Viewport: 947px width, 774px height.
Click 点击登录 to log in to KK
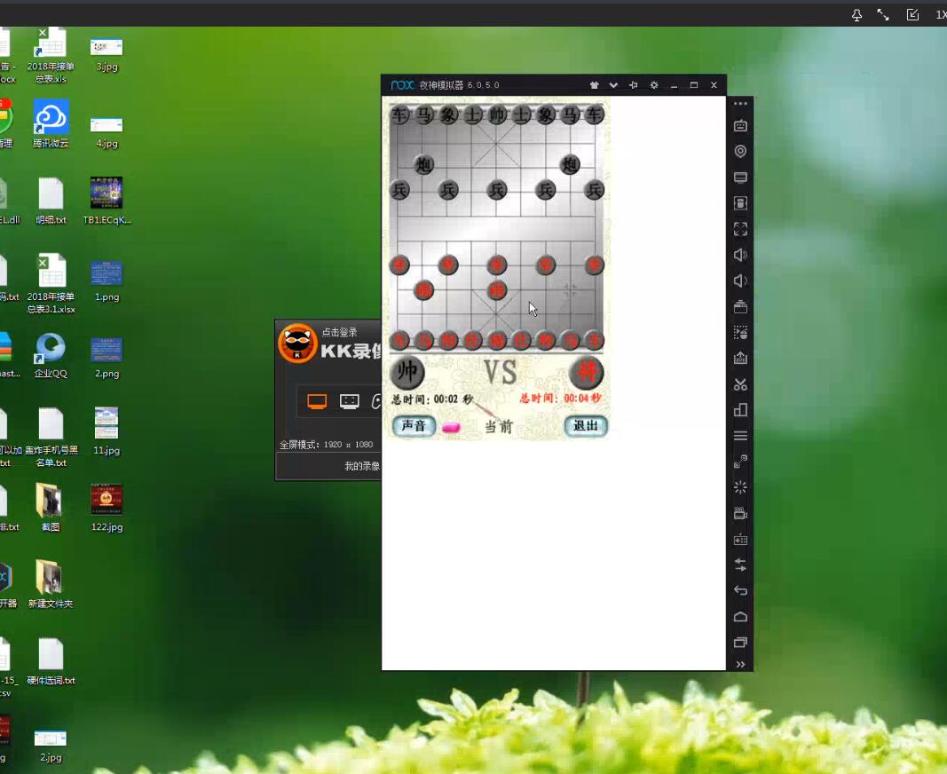pos(339,332)
